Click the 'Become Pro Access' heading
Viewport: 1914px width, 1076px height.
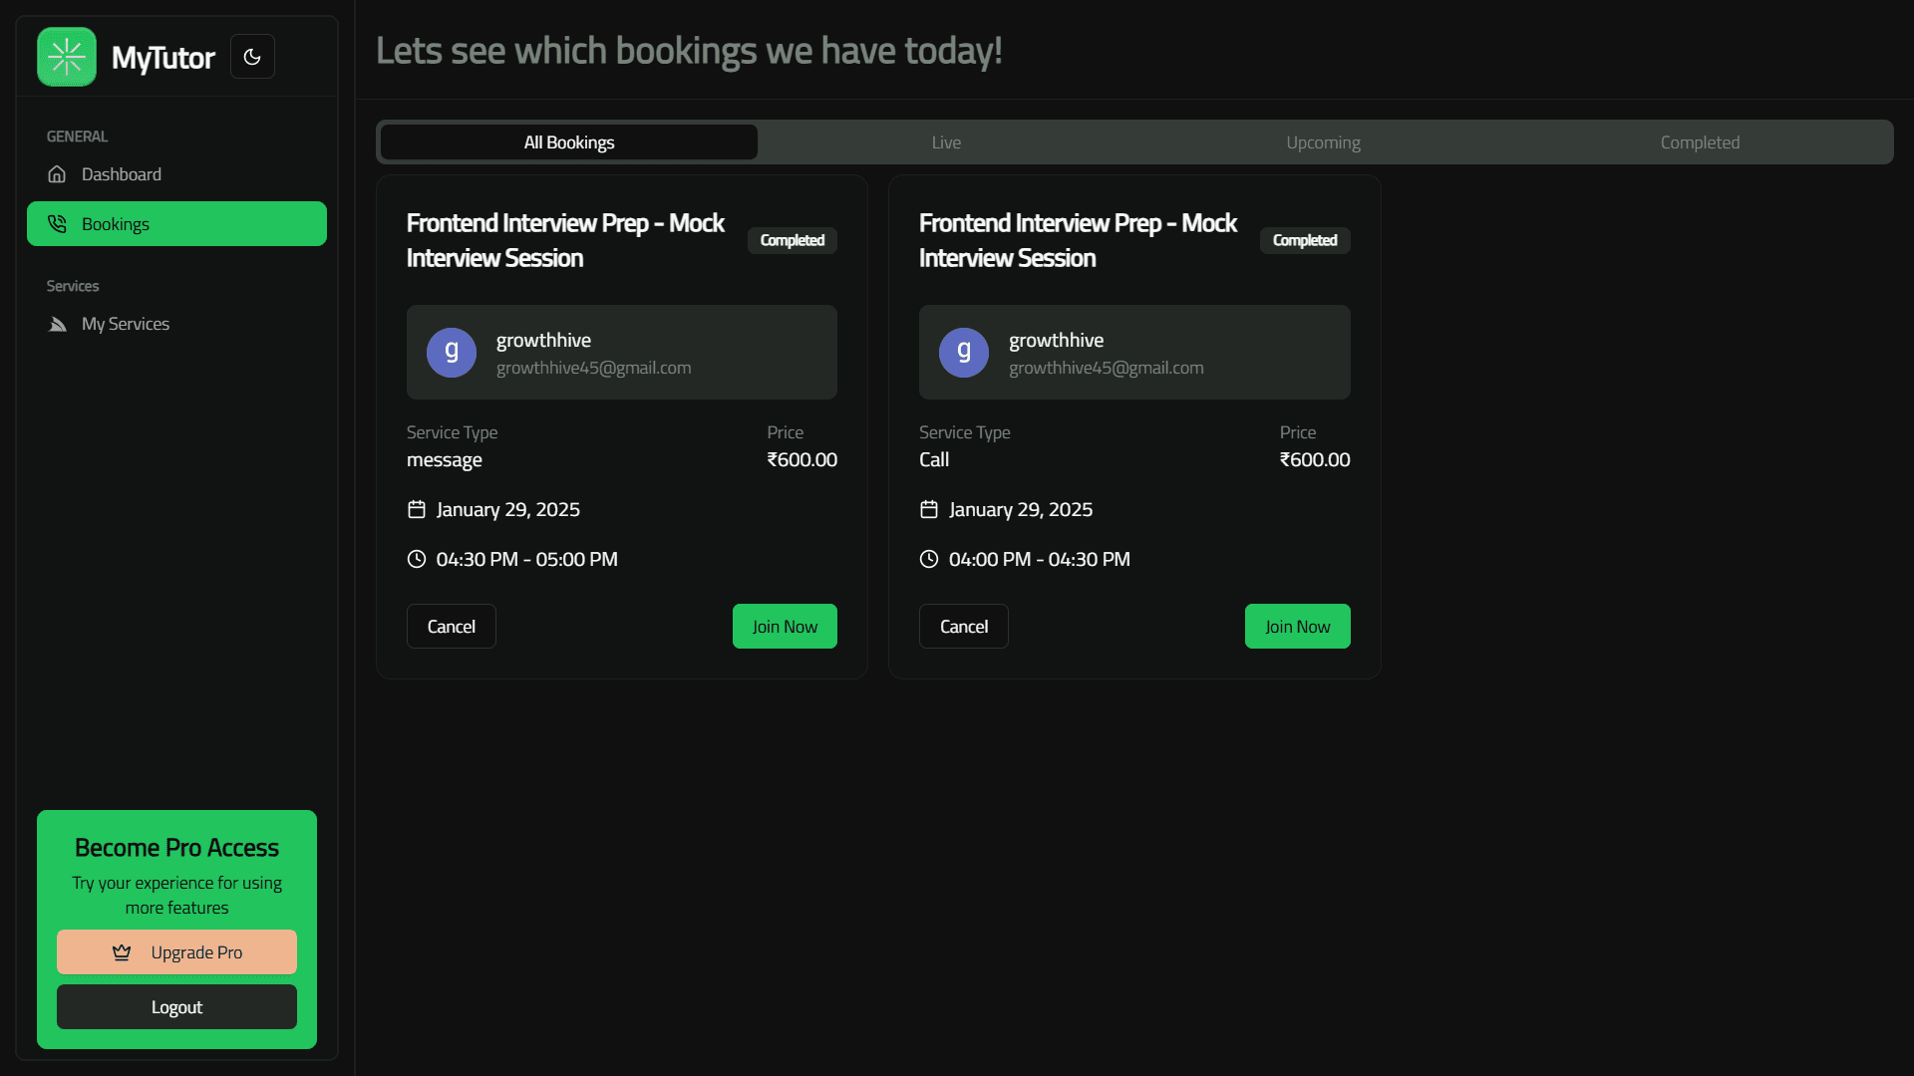click(x=176, y=848)
